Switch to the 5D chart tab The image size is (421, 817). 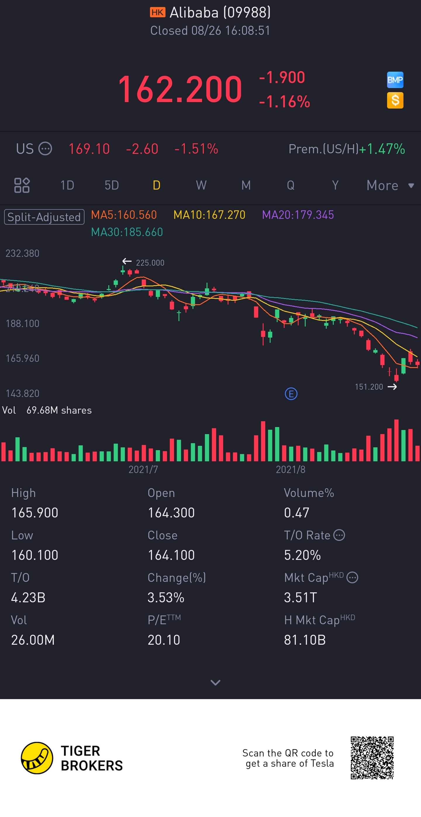pyautogui.click(x=112, y=185)
